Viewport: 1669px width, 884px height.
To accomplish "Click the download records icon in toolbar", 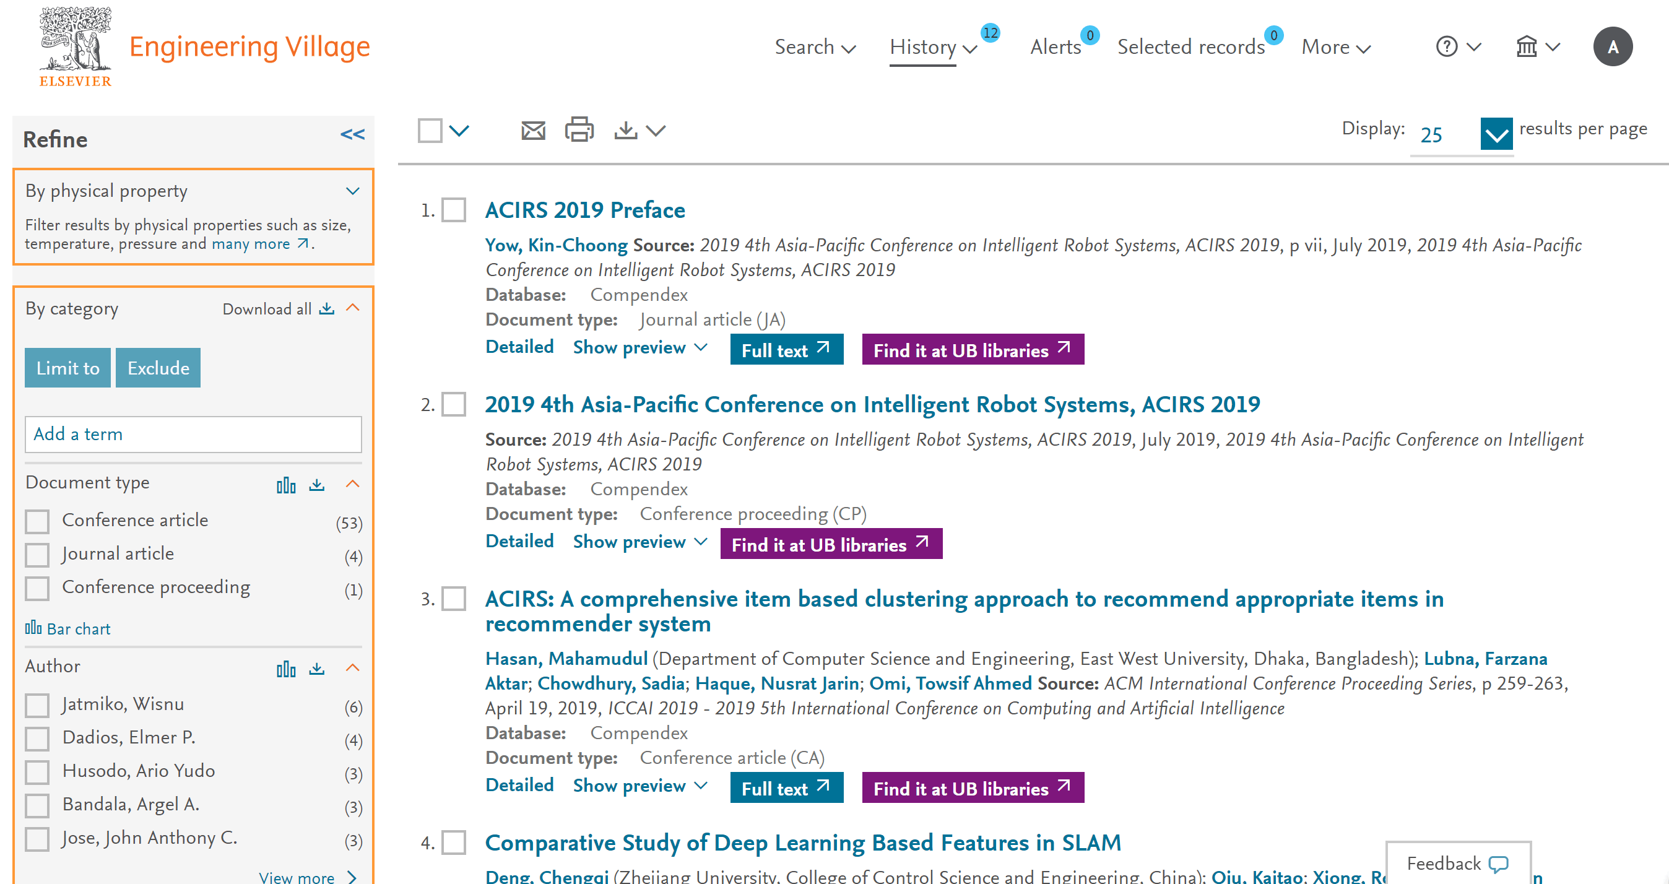I will pos(625,129).
